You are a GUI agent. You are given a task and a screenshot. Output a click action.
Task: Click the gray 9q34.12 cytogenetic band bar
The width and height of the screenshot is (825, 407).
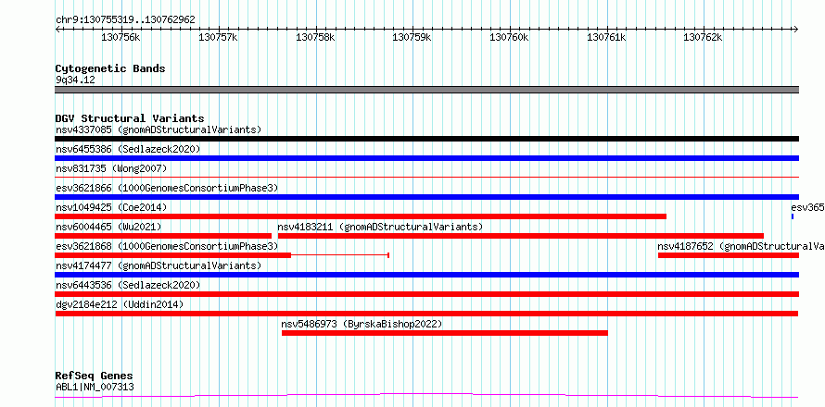tap(426, 90)
